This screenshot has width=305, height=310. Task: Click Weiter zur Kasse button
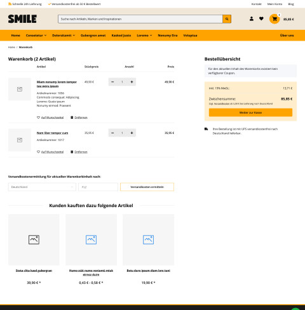250,112
